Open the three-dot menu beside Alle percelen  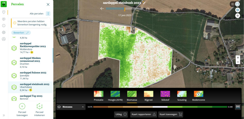tap(48, 14)
